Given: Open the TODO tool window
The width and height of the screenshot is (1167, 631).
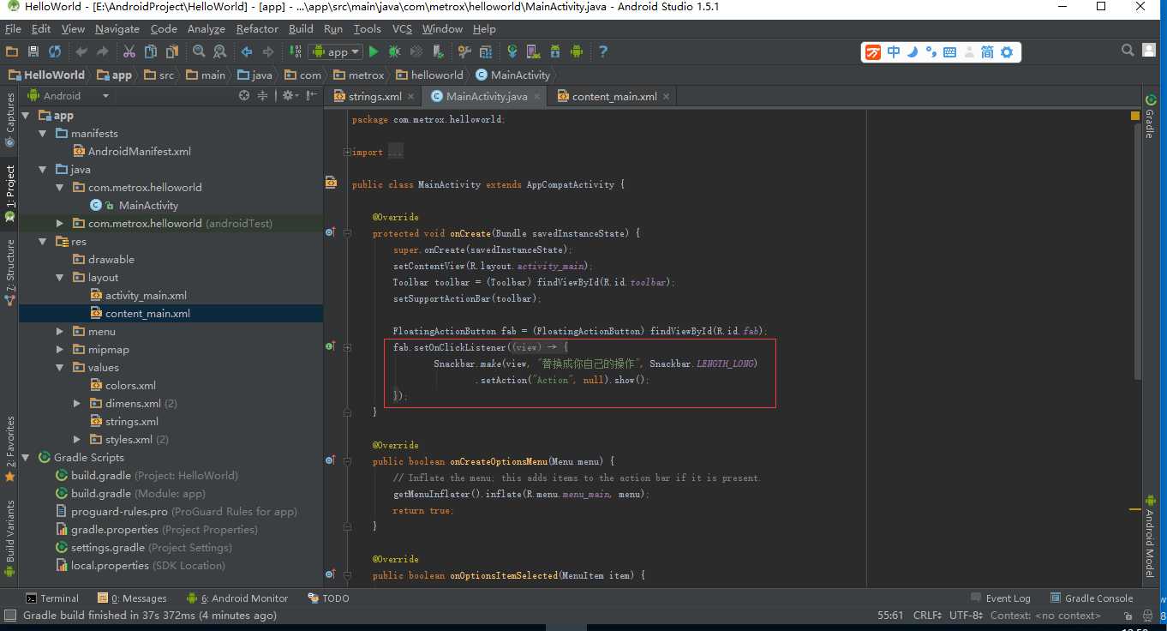Looking at the screenshot, I should click(328, 598).
